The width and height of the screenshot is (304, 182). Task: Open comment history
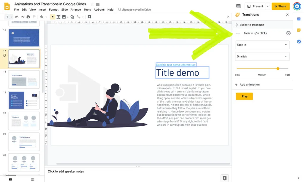(238, 6)
